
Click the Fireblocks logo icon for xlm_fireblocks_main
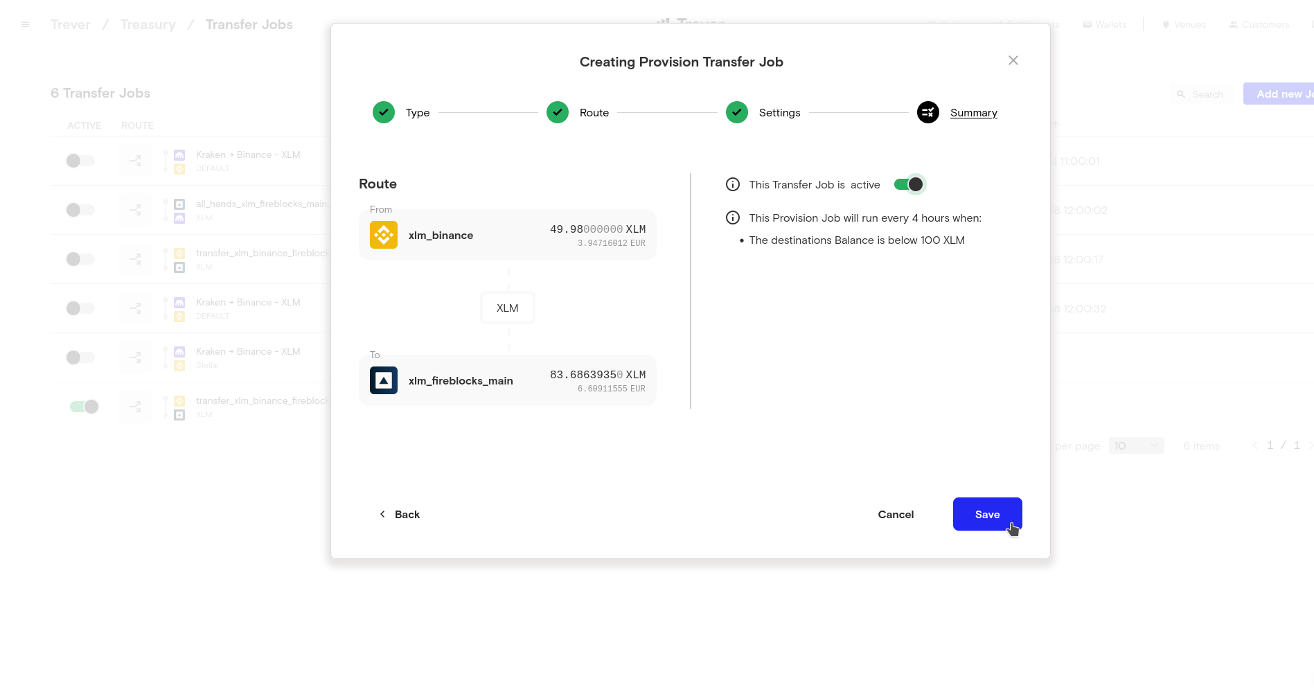383,380
